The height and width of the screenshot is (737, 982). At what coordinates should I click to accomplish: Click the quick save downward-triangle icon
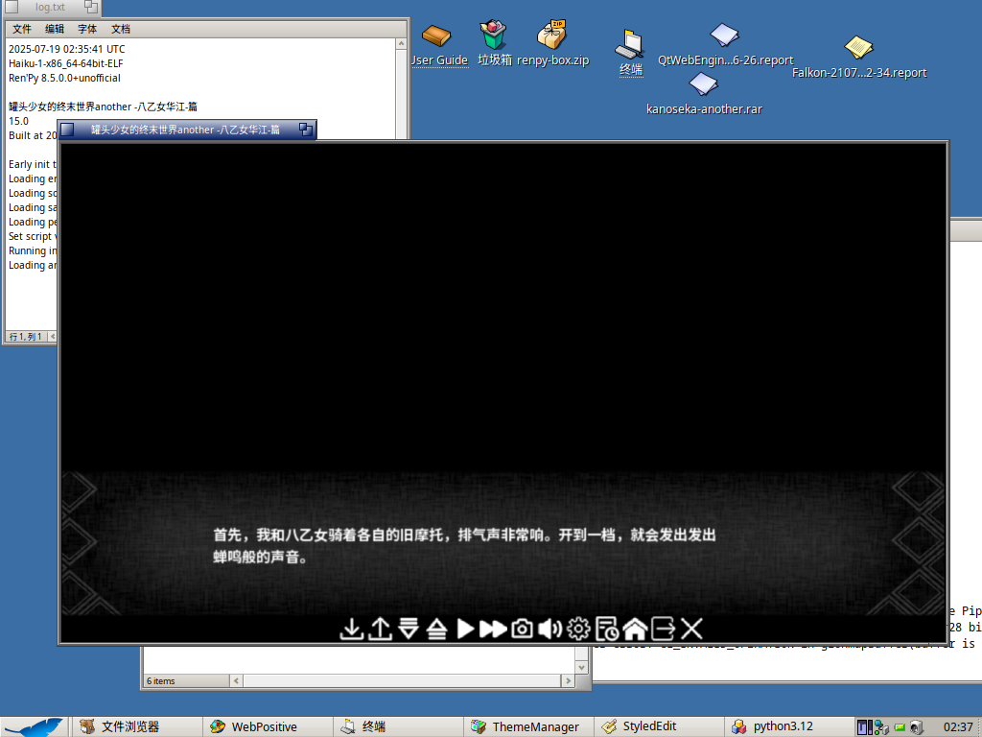[409, 629]
